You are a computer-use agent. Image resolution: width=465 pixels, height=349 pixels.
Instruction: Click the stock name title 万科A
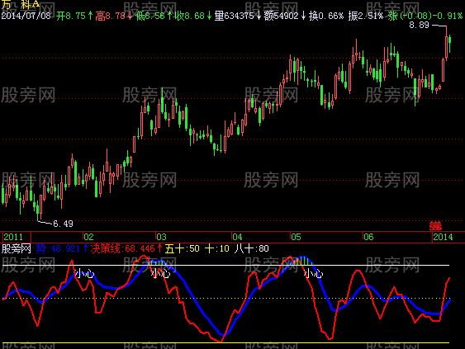click(20, 4)
